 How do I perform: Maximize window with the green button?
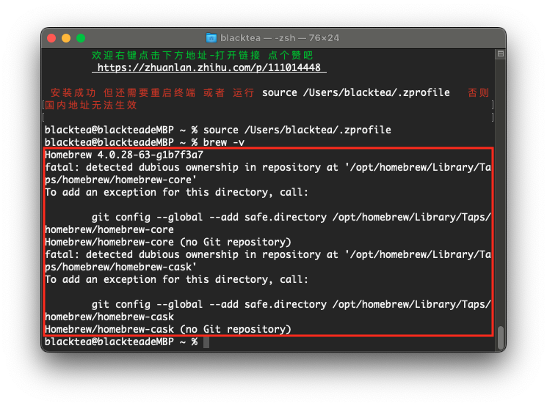point(81,38)
